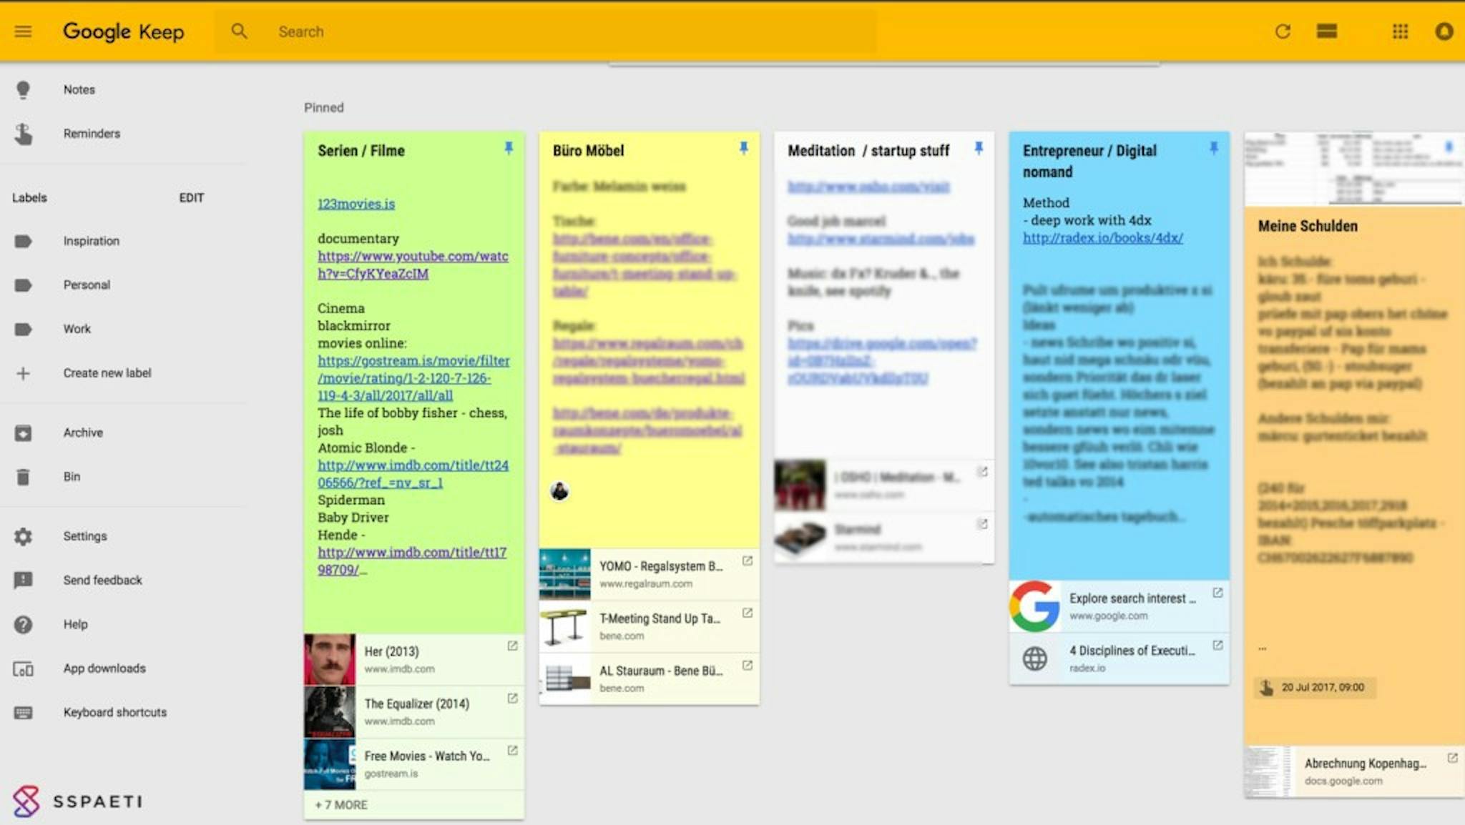Click the Keyboard shortcuts icon

click(x=23, y=713)
